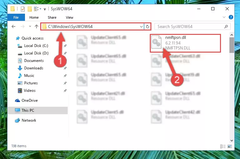Go up one folder level
This screenshot has width=240, height=159.
(37, 26)
